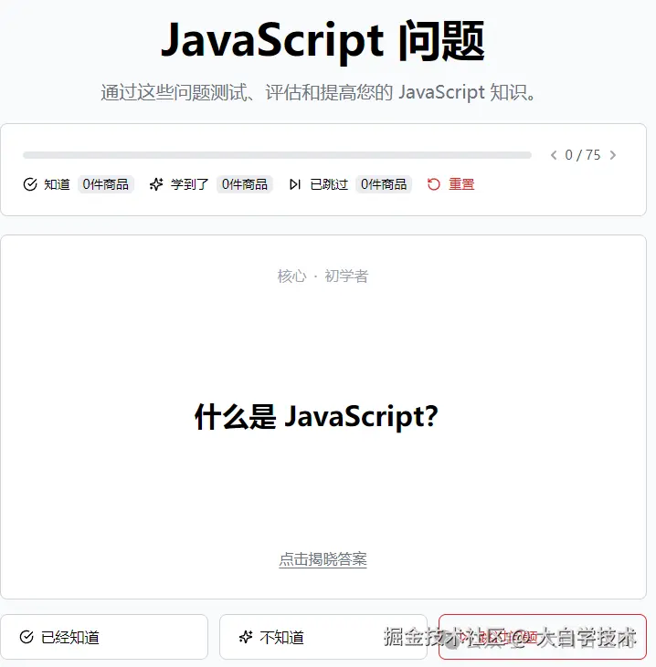Viewport: 656px width, 667px height.
Task: Click the 学到了 status label
Action: point(189,184)
